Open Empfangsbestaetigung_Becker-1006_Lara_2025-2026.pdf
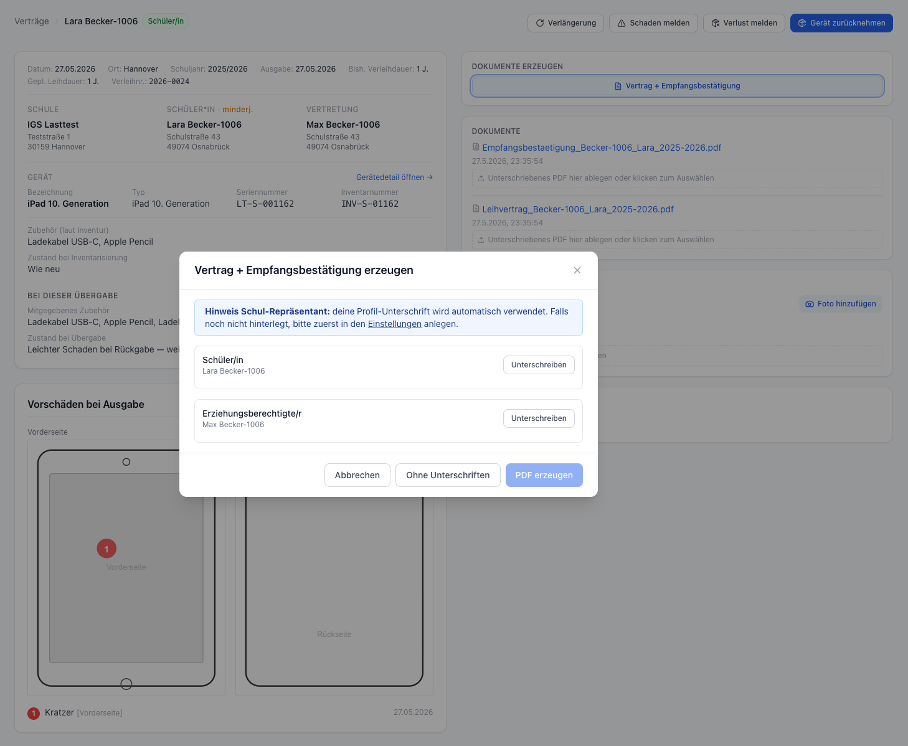Screen dimensions: 908x746 click(602, 148)
